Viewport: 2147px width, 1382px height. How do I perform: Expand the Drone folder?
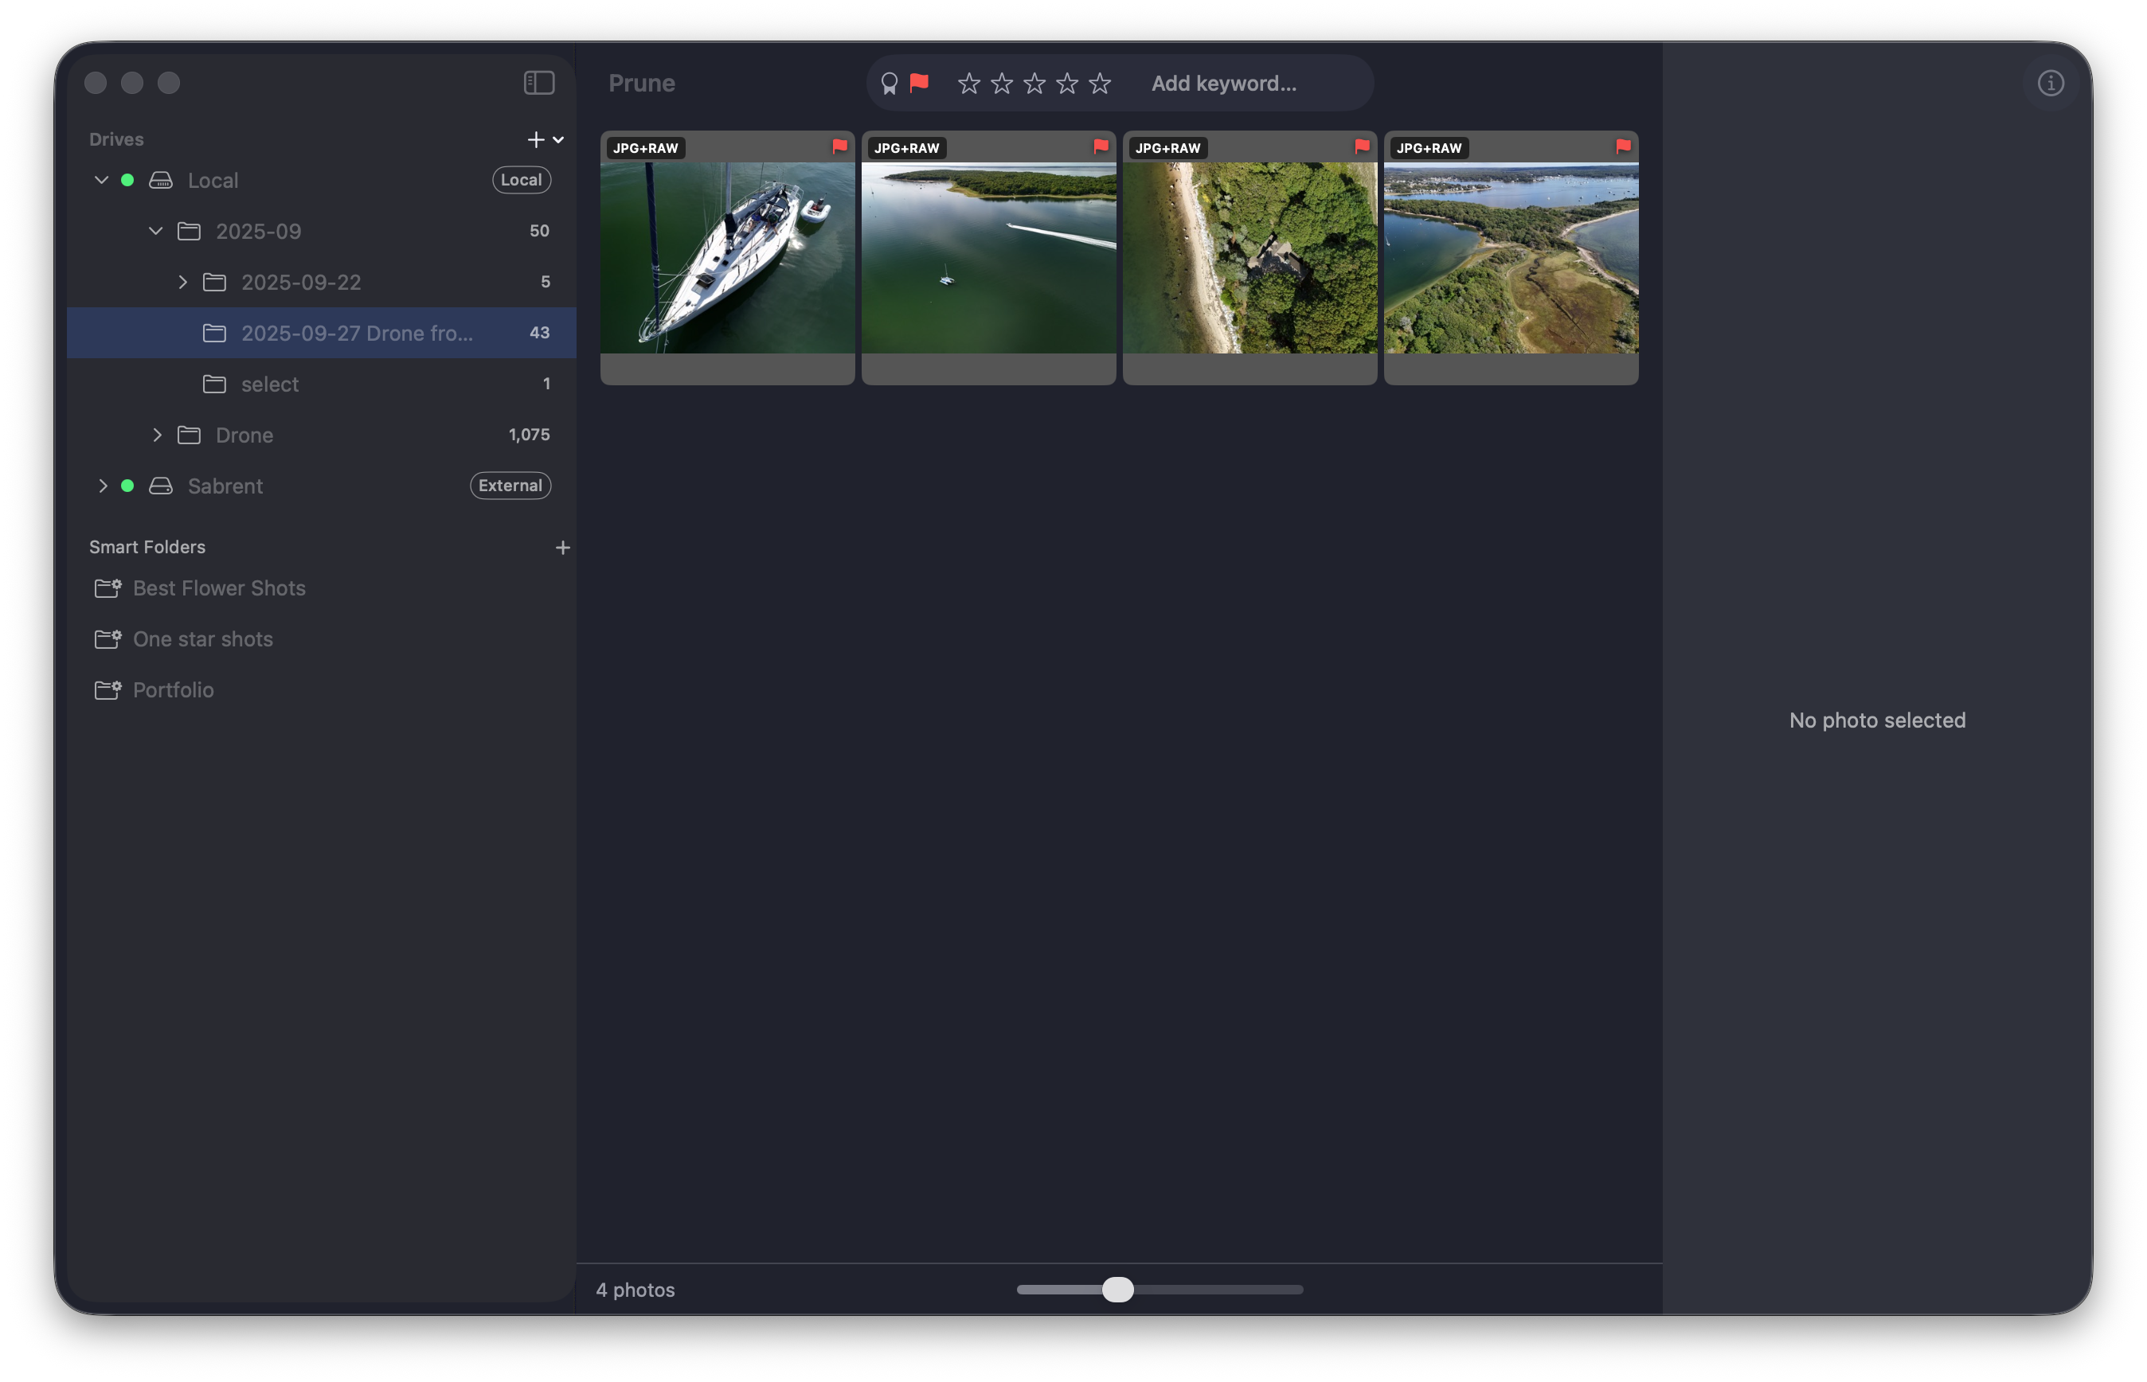pyautogui.click(x=157, y=435)
